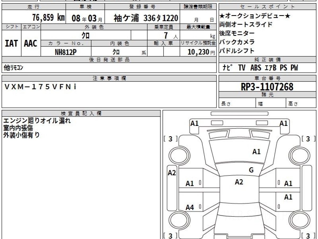Viewport: 318px width, 239px height.
Task: Click the A1 mark on the hood
Action: pyautogui.click(x=256, y=152)
